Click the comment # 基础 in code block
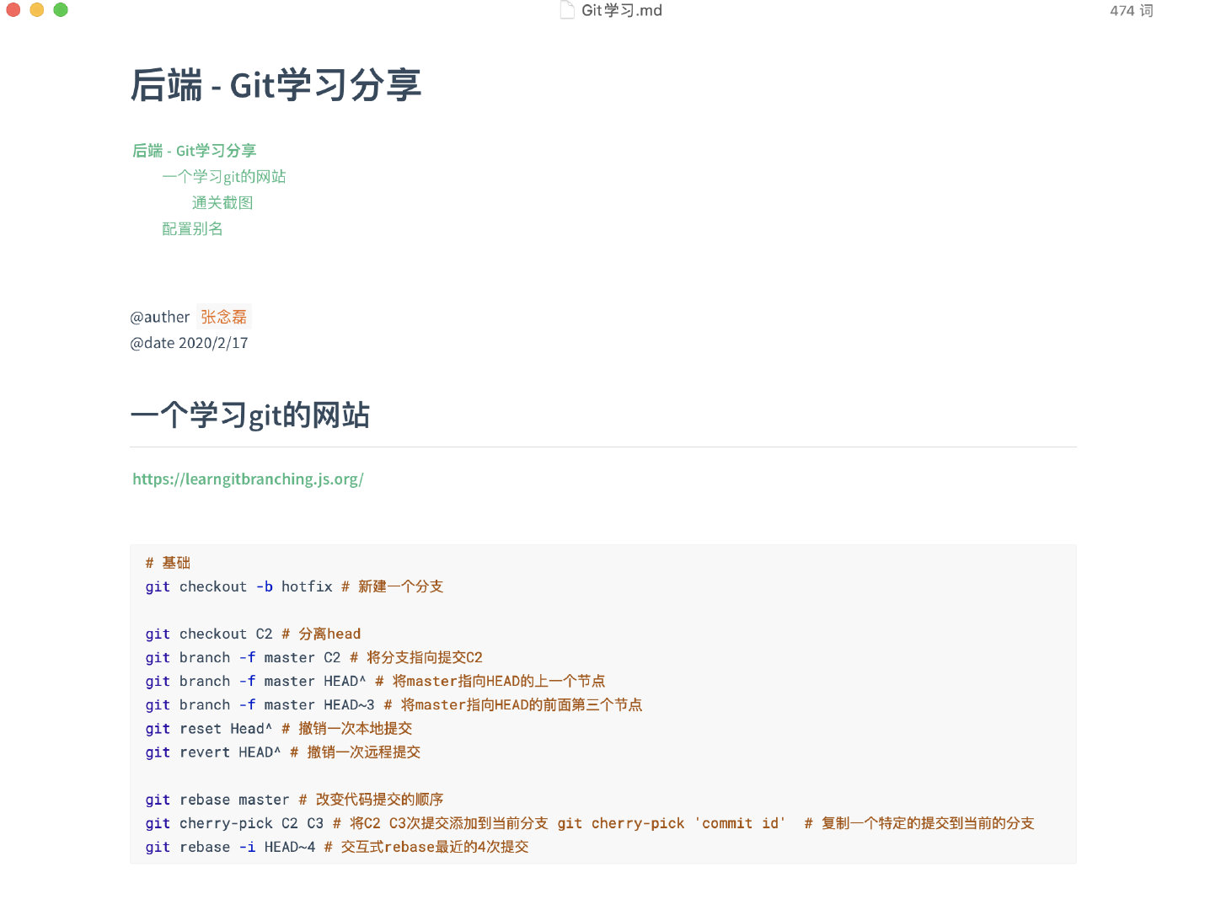Viewport: 1205px width, 910px height. (168, 563)
